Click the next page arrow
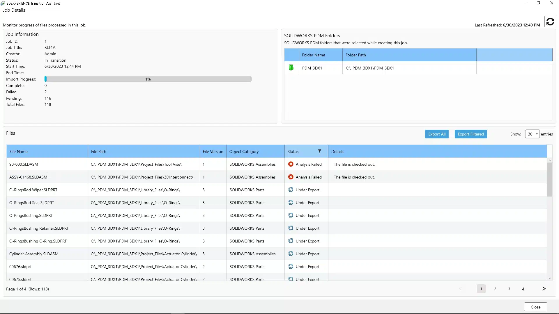559x314 pixels. 544,289
